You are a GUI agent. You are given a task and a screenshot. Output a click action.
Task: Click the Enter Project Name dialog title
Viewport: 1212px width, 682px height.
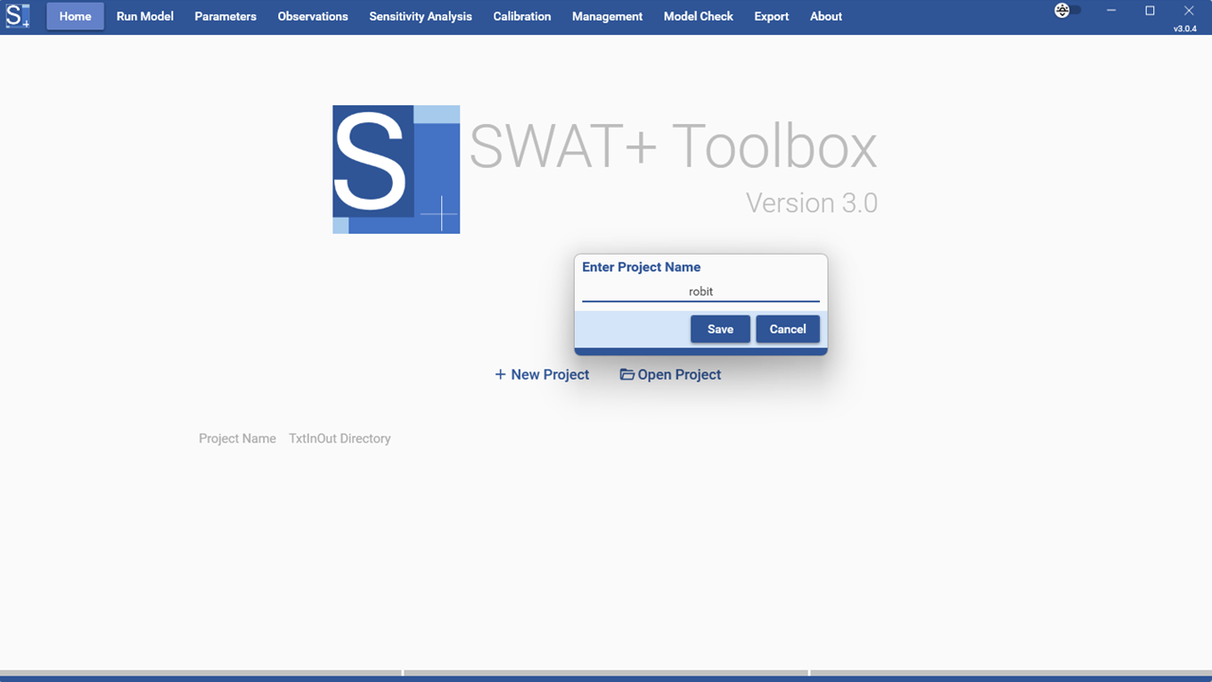pos(641,267)
